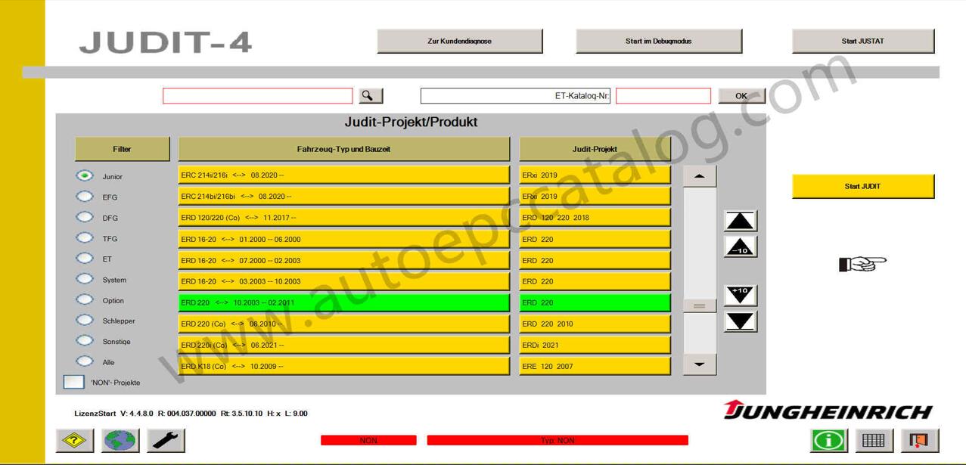
Task: Select the TFG filter radio button
Action: pos(85,238)
